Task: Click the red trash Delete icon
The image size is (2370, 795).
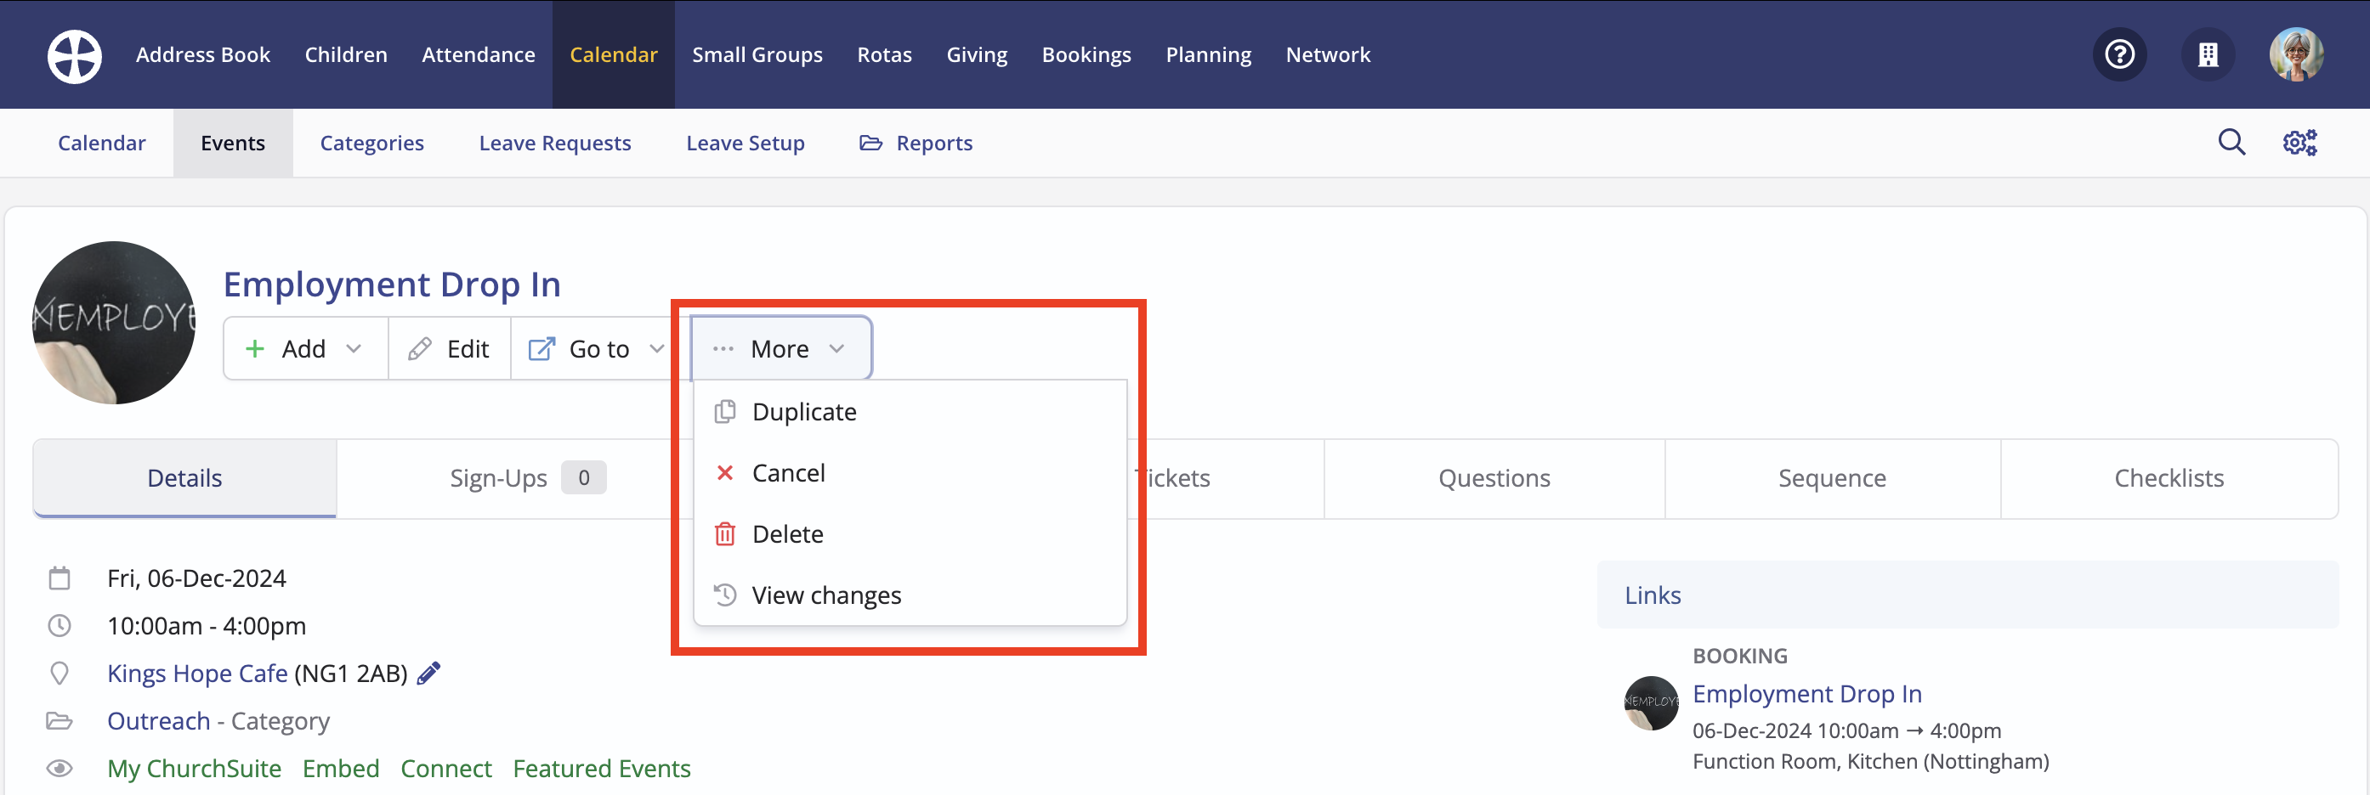Action: coord(725,534)
